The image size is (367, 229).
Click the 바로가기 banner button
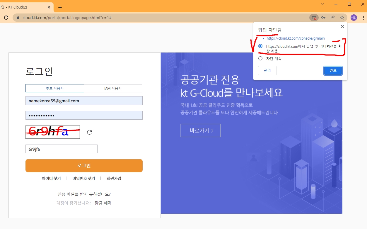[x=201, y=130]
